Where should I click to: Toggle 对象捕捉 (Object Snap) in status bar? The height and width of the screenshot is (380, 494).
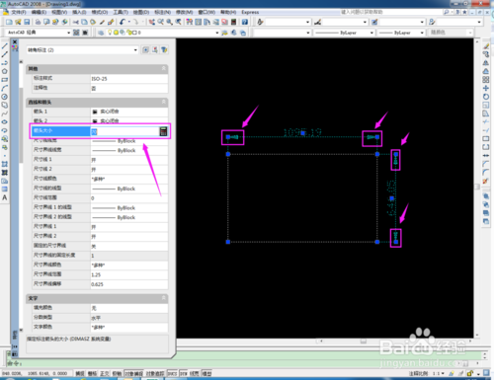[133, 373]
